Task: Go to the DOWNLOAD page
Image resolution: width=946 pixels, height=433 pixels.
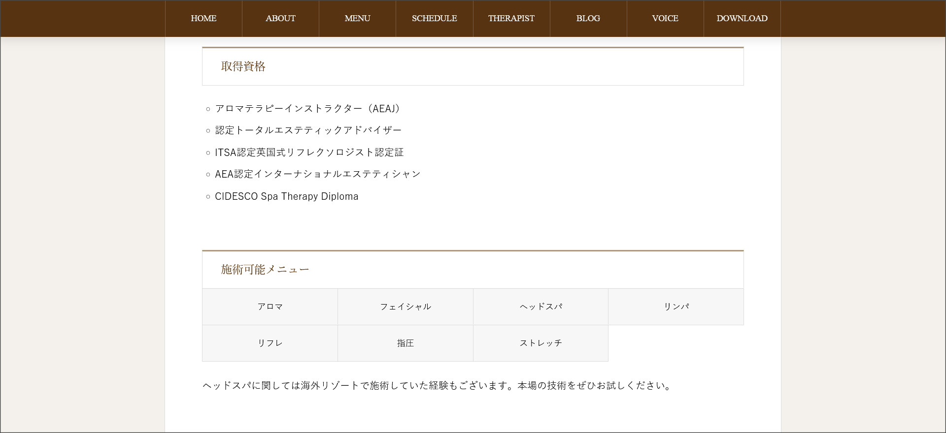Action: pos(742,19)
